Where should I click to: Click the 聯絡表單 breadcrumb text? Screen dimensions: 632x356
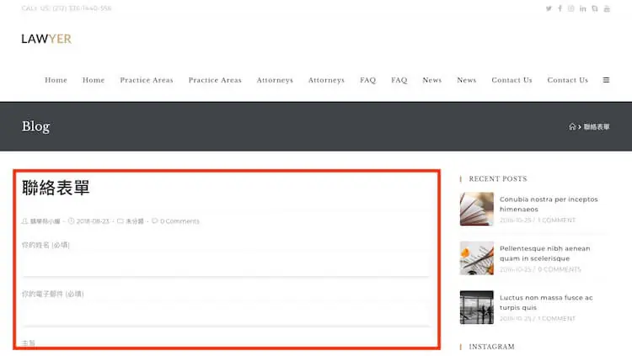597,127
